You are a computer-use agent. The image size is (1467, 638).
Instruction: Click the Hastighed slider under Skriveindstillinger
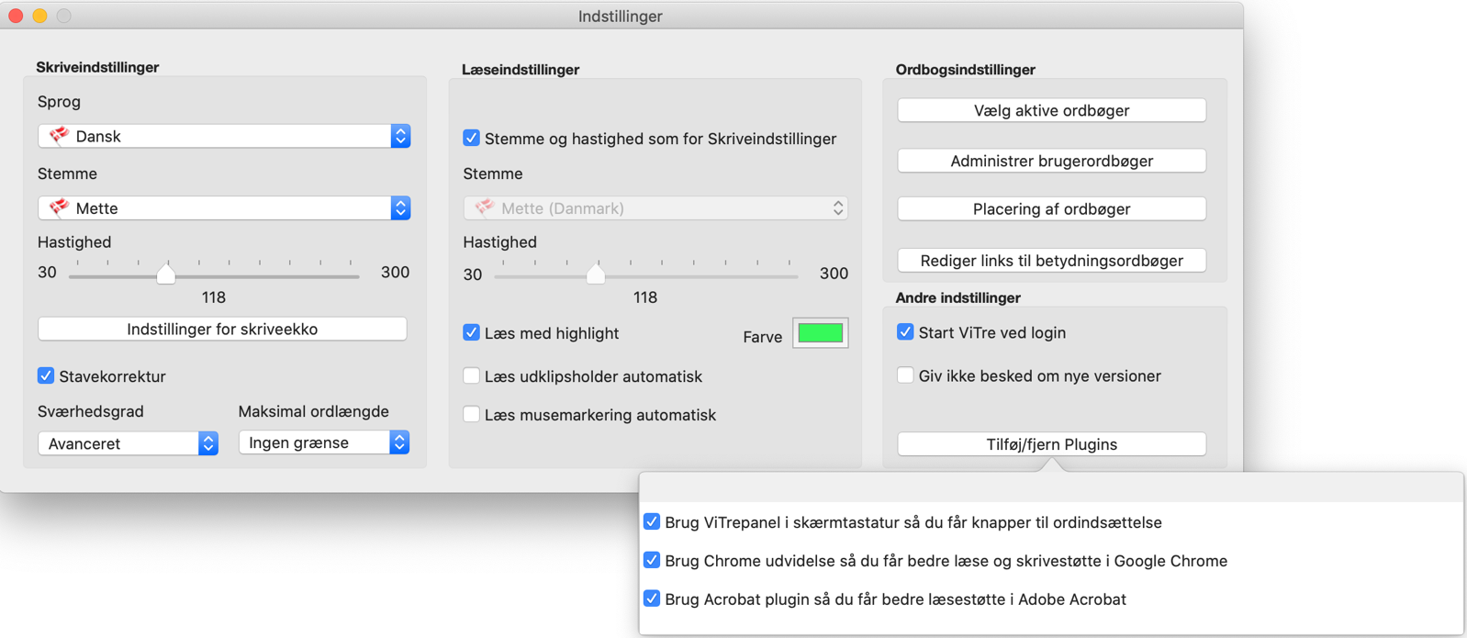(166, 274)
